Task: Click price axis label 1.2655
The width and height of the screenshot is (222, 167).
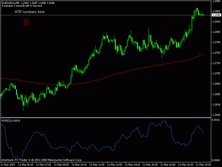Action: [216, 94]
